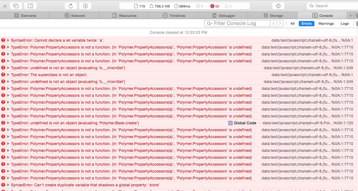Show the Timelines tab

(x=174, y=15)
